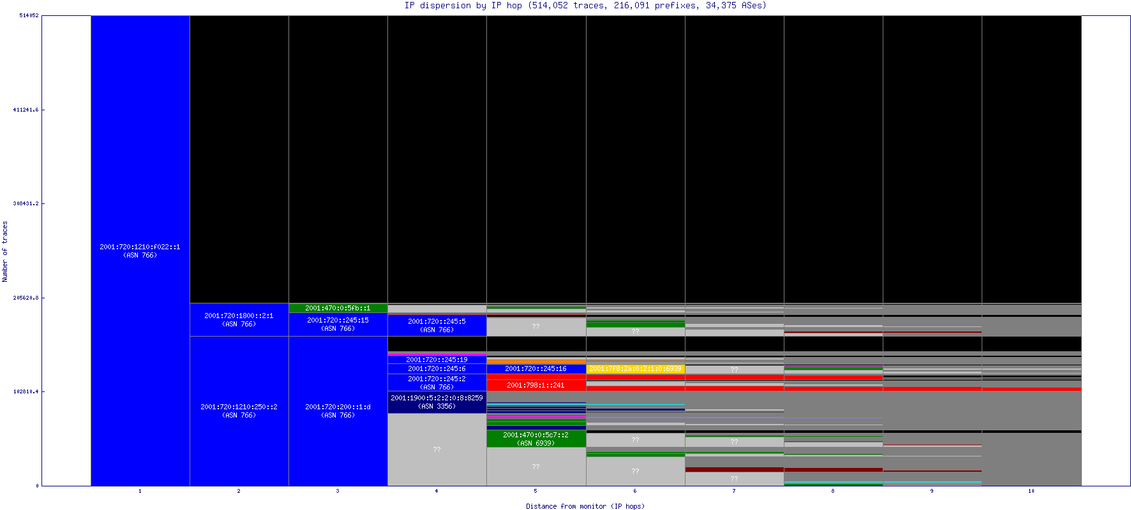Click the block labeled 2001:720::245:16
This screenshot has width=1131, height=510.
tap(536, 368)
